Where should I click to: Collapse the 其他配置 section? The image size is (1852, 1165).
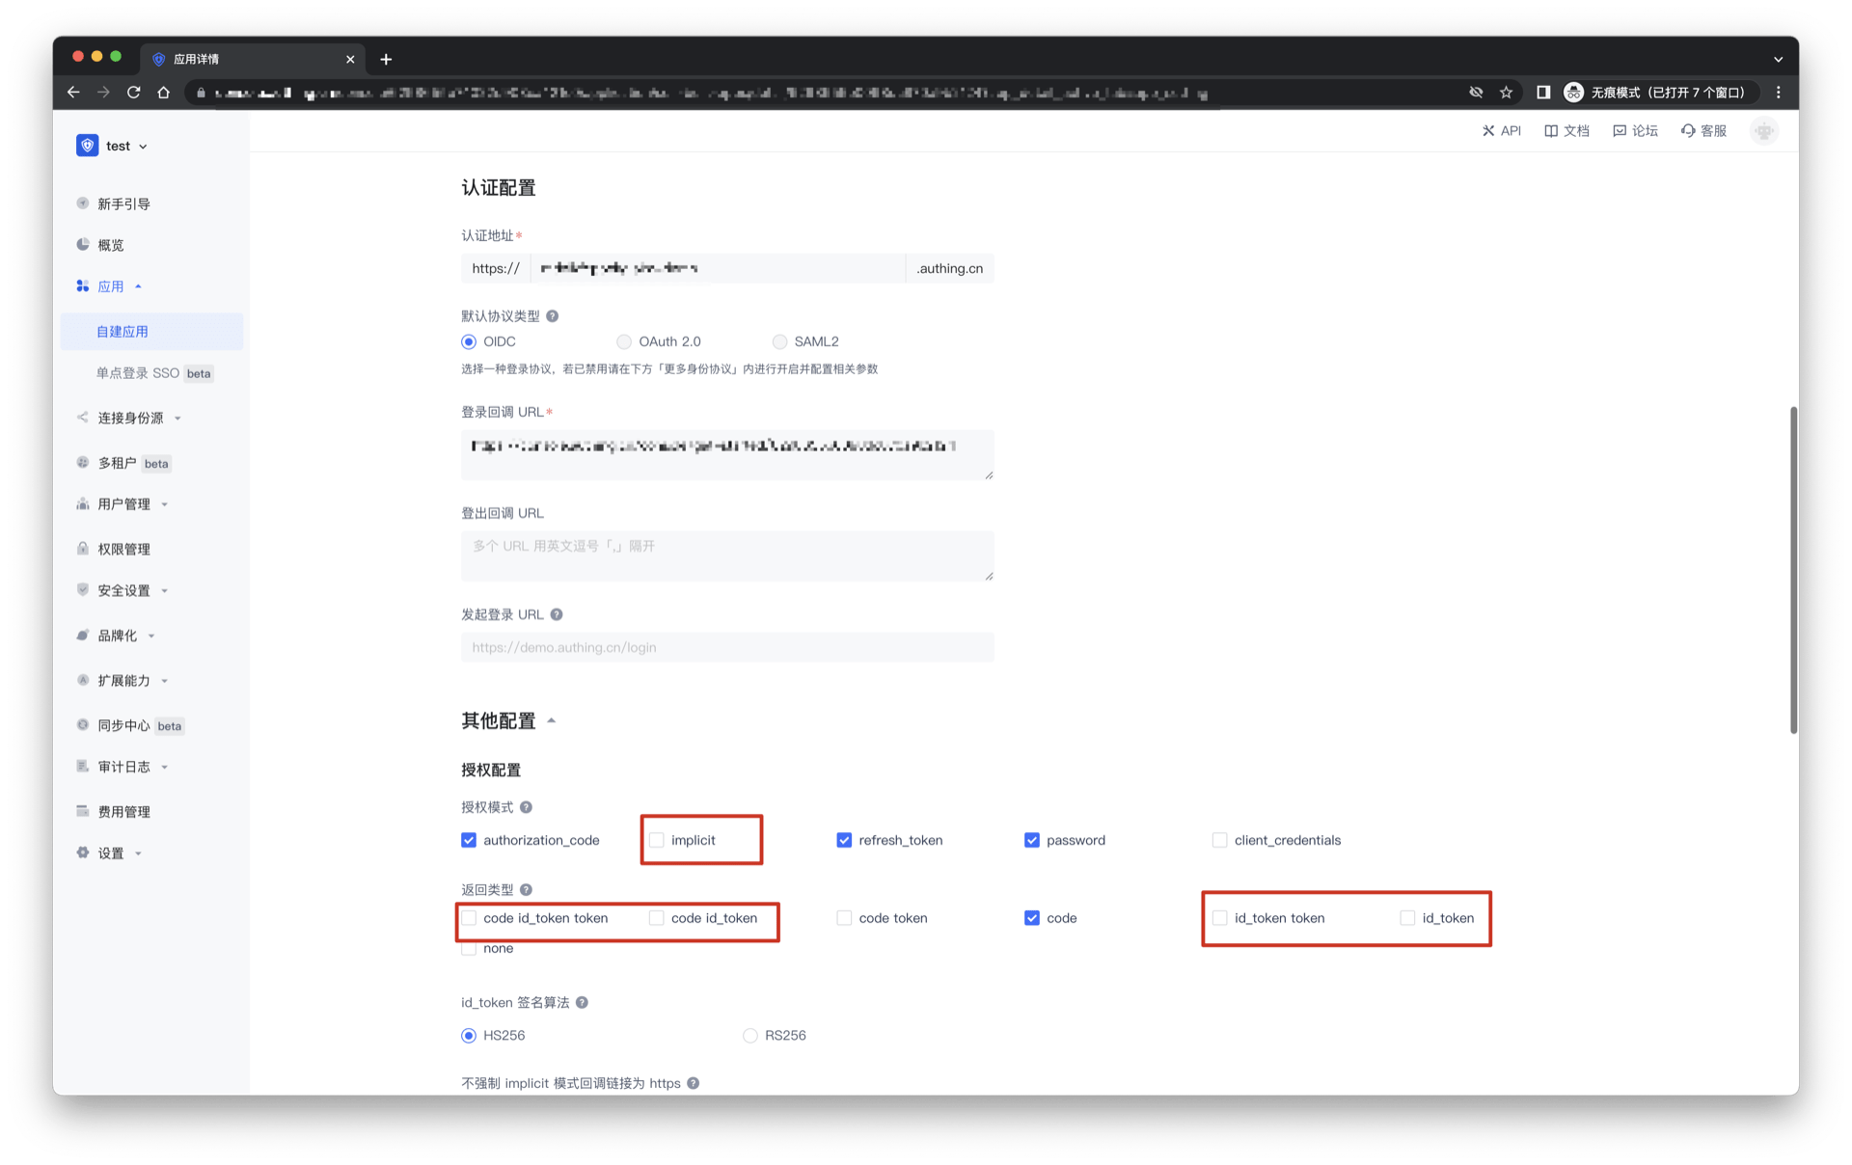click(552, 720)
